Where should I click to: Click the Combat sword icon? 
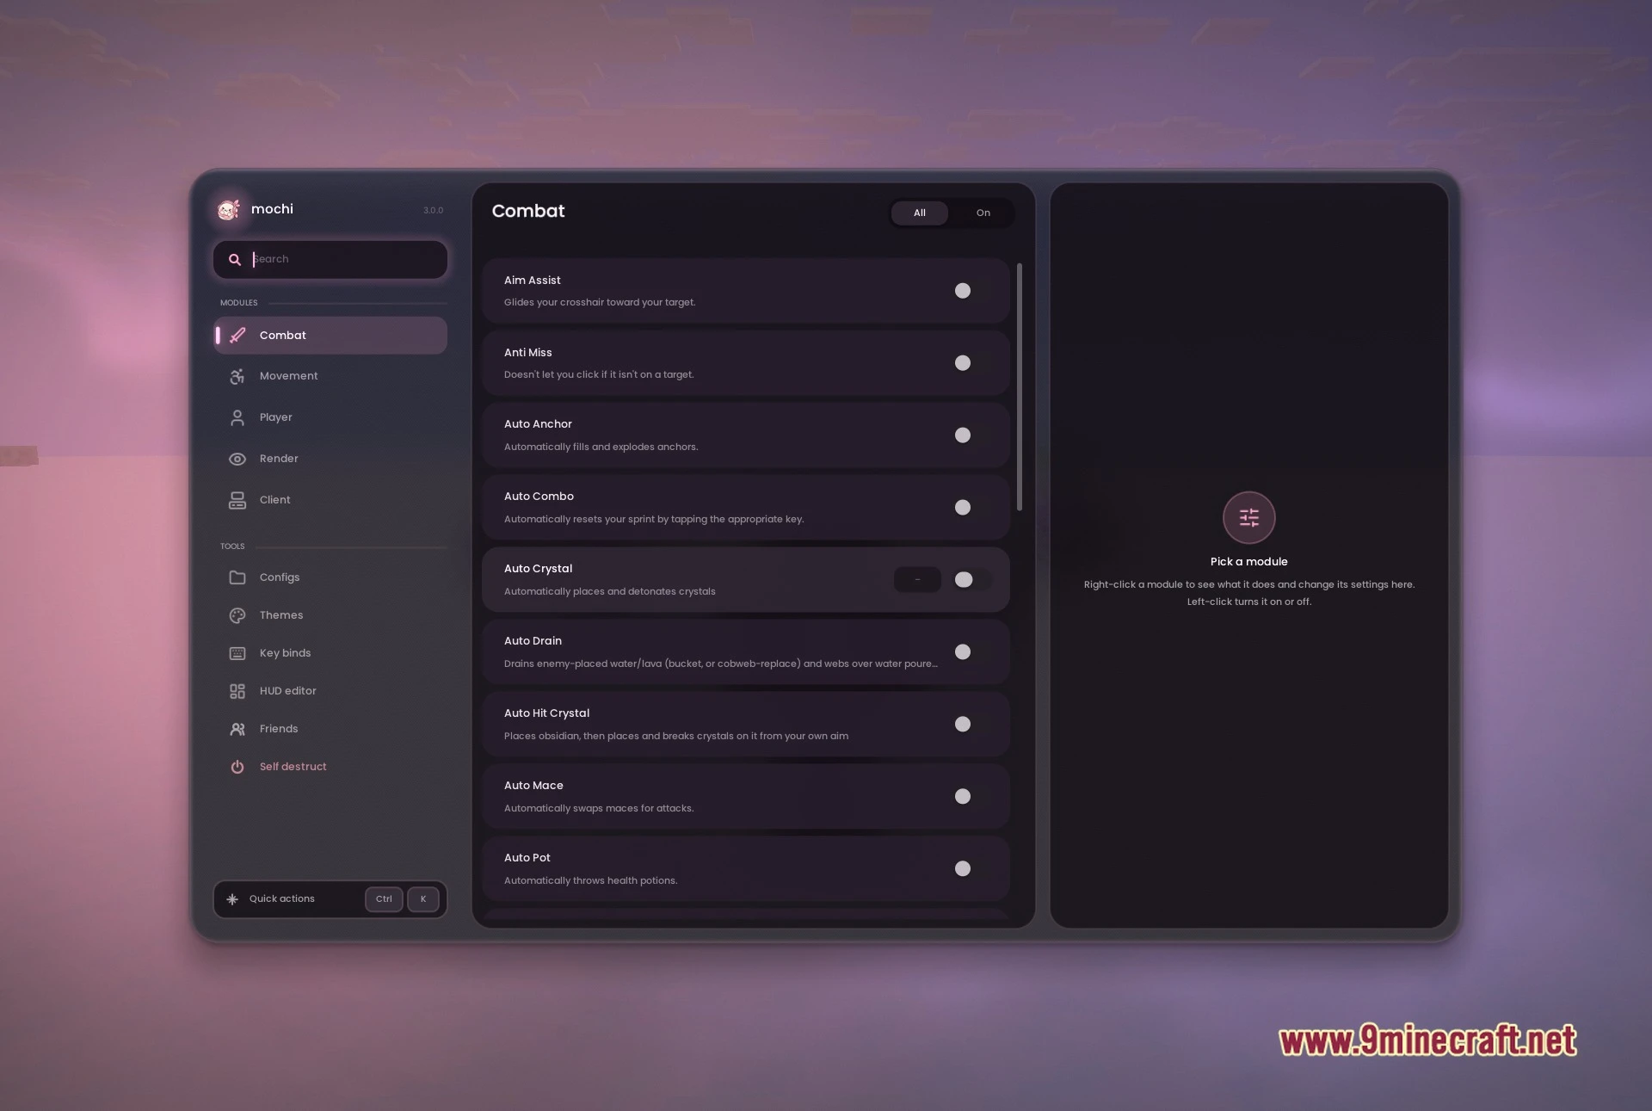point(237,335)
